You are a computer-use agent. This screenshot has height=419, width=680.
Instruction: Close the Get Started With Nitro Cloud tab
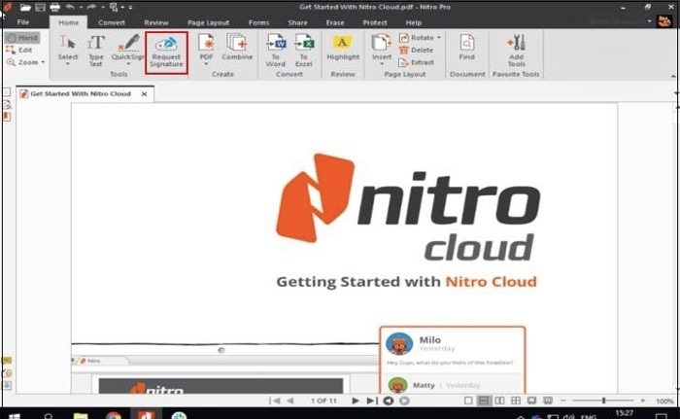145,93
